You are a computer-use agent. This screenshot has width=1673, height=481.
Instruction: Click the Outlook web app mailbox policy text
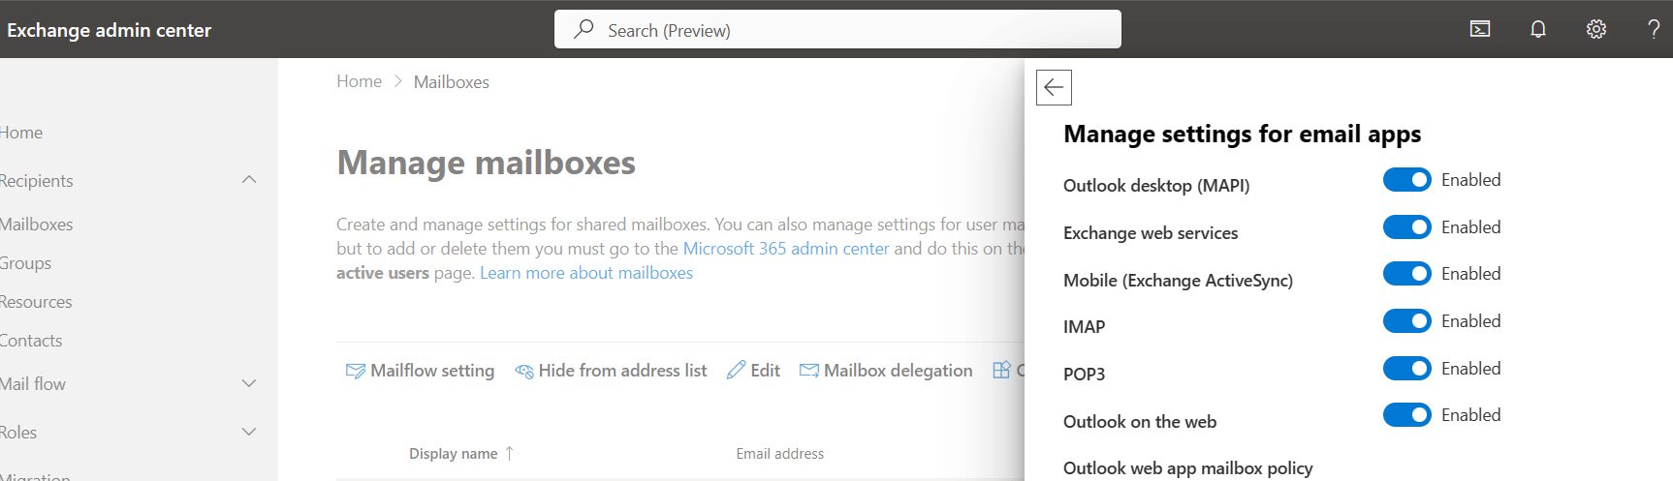1187,468
